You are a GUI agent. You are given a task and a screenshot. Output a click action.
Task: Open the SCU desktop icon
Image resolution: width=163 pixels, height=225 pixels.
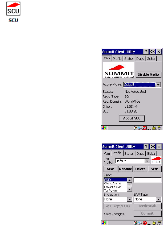[13, 12]
